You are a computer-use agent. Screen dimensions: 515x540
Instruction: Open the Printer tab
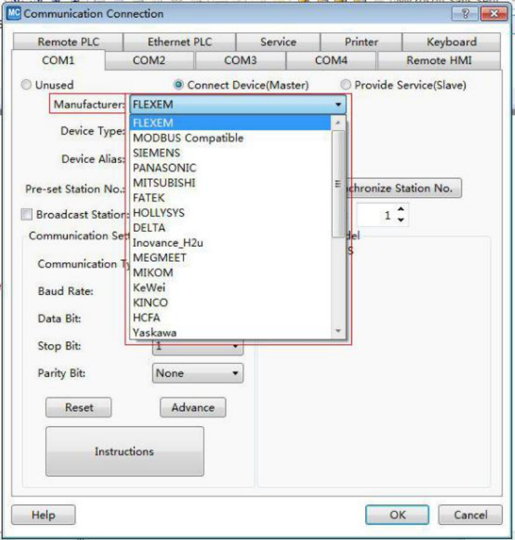pyautogui.click(x=361, y=42)
